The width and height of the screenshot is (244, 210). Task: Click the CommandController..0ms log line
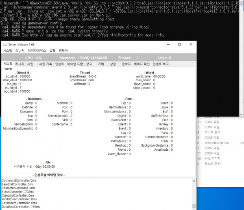[19, 181]
